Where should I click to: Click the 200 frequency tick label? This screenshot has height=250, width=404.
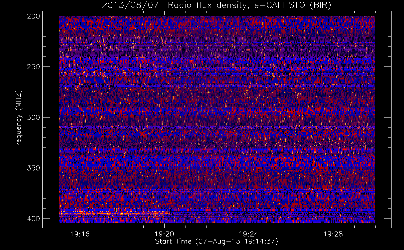(33, 16)
